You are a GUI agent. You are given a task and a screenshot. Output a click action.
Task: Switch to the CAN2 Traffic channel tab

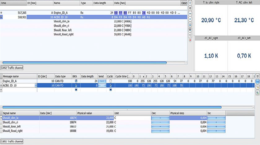pos(12,68)
